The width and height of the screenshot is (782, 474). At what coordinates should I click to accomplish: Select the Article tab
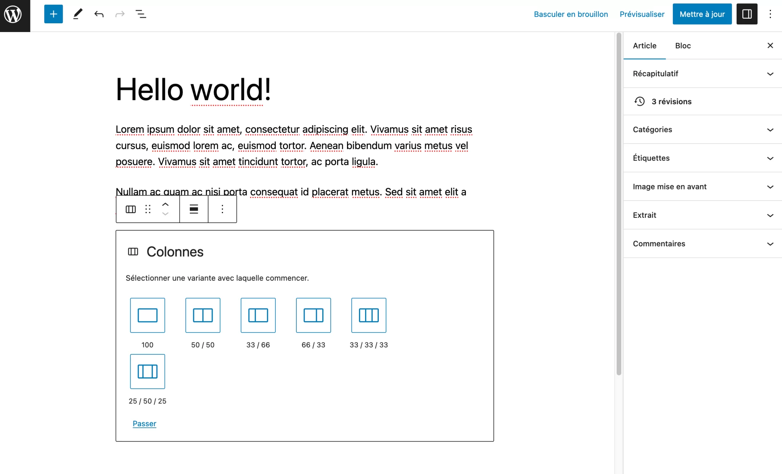pyautogui.click(x=644, y=46)
